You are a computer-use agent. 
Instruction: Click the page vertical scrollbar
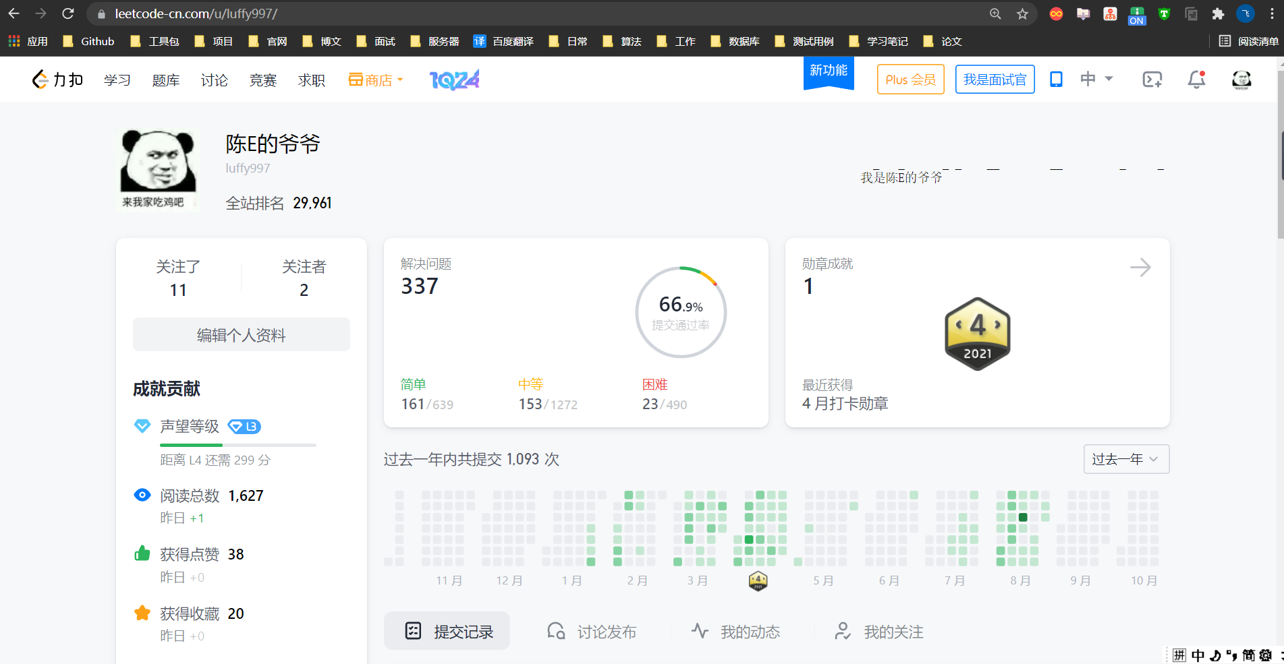tap(1280, 155)
